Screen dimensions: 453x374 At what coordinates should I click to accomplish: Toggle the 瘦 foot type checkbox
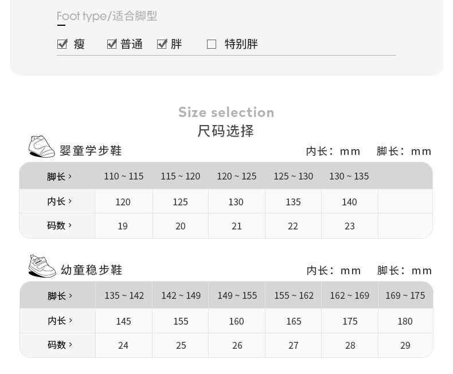point(63,44)
